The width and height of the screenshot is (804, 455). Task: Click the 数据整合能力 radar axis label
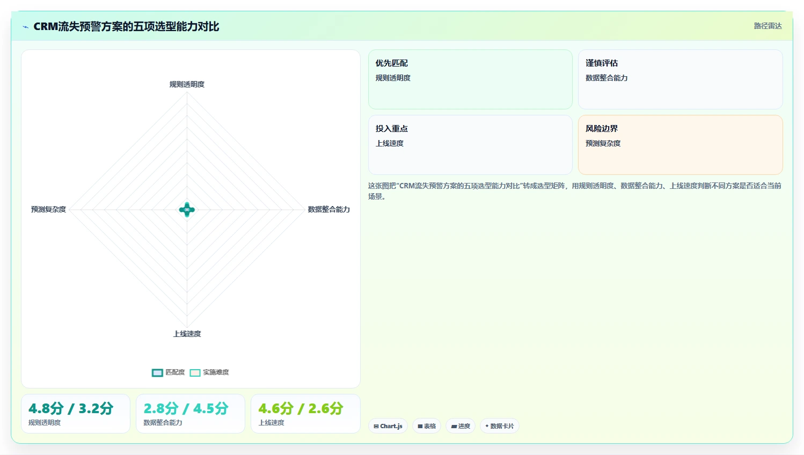(x=328, y=209)
